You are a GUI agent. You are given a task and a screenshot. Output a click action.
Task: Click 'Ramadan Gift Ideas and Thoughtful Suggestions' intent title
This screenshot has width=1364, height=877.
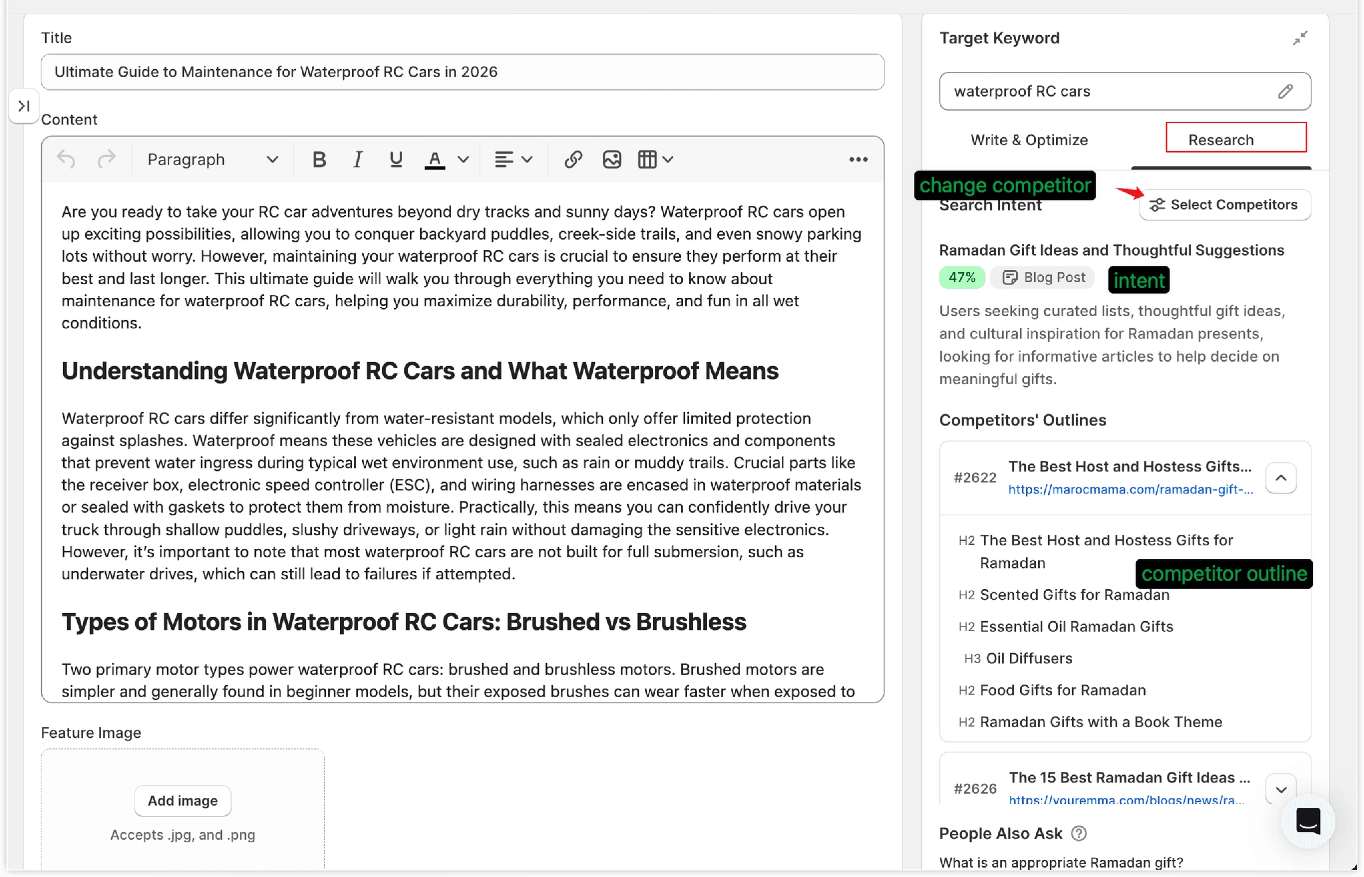coord(1111,250)
